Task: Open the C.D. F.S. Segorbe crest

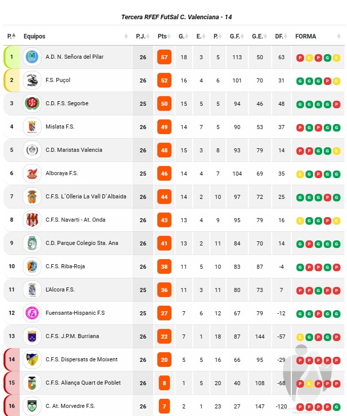Action: (x=32, y=103)
